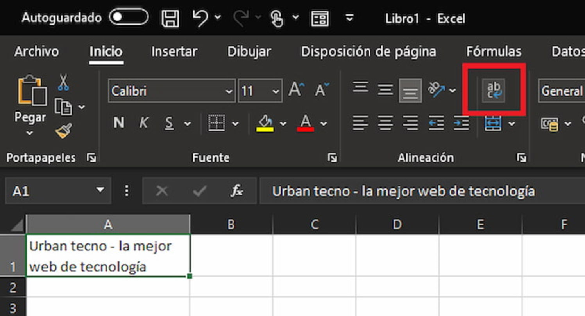Click the text Orientation icon
This screenshot has height=316, width=585.
437,90
